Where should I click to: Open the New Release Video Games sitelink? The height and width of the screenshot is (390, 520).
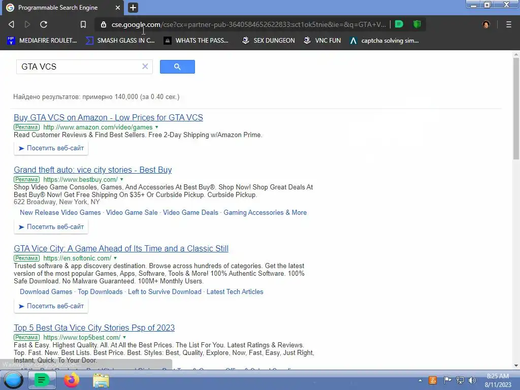(60, 213)
